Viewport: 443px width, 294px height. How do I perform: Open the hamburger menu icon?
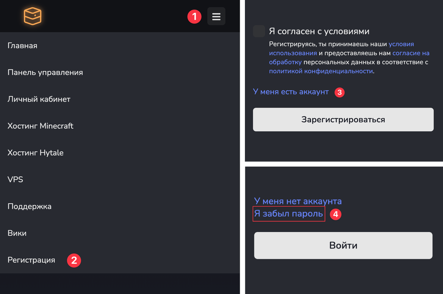216,16
